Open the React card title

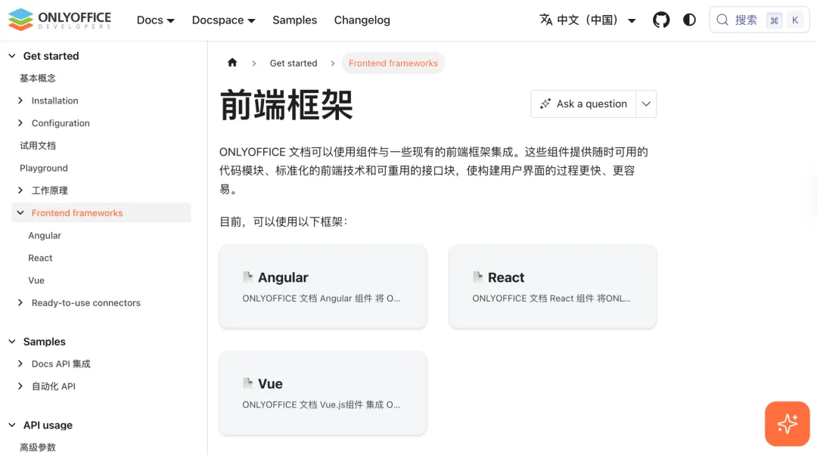tap(506, 277)
